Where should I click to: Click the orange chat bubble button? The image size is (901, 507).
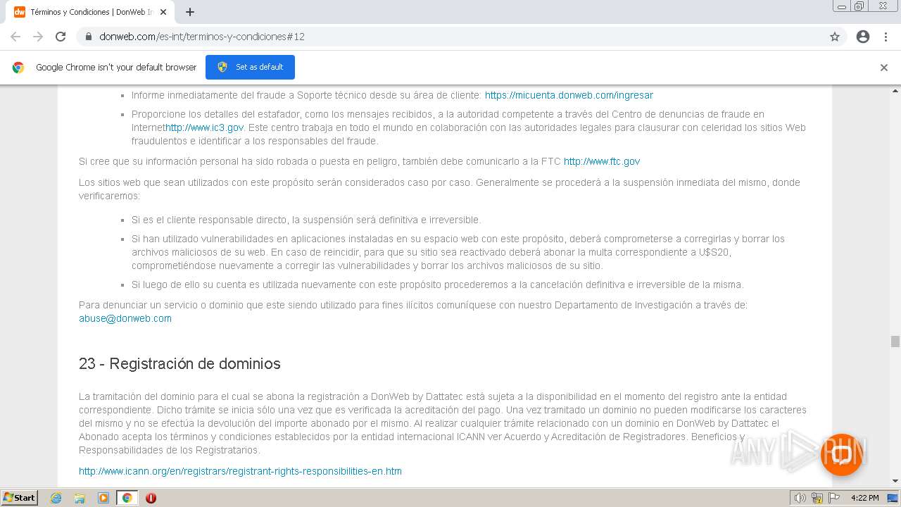(x=841, y=454)
